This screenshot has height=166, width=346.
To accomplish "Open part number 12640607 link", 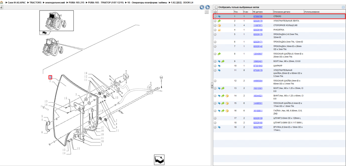I will (258, 54).
